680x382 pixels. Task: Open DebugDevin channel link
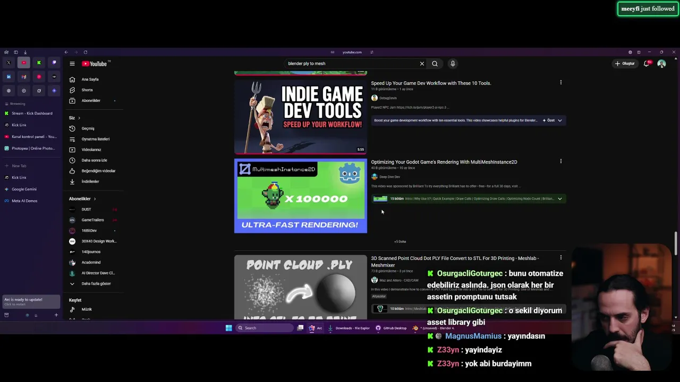point(388,98)
